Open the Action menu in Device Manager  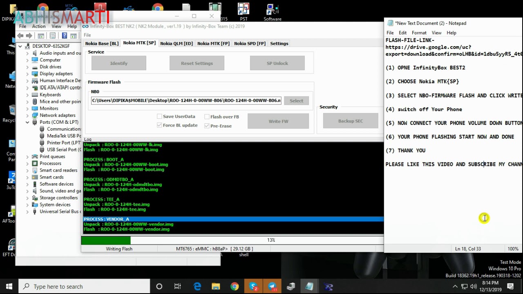coord(39,26)
